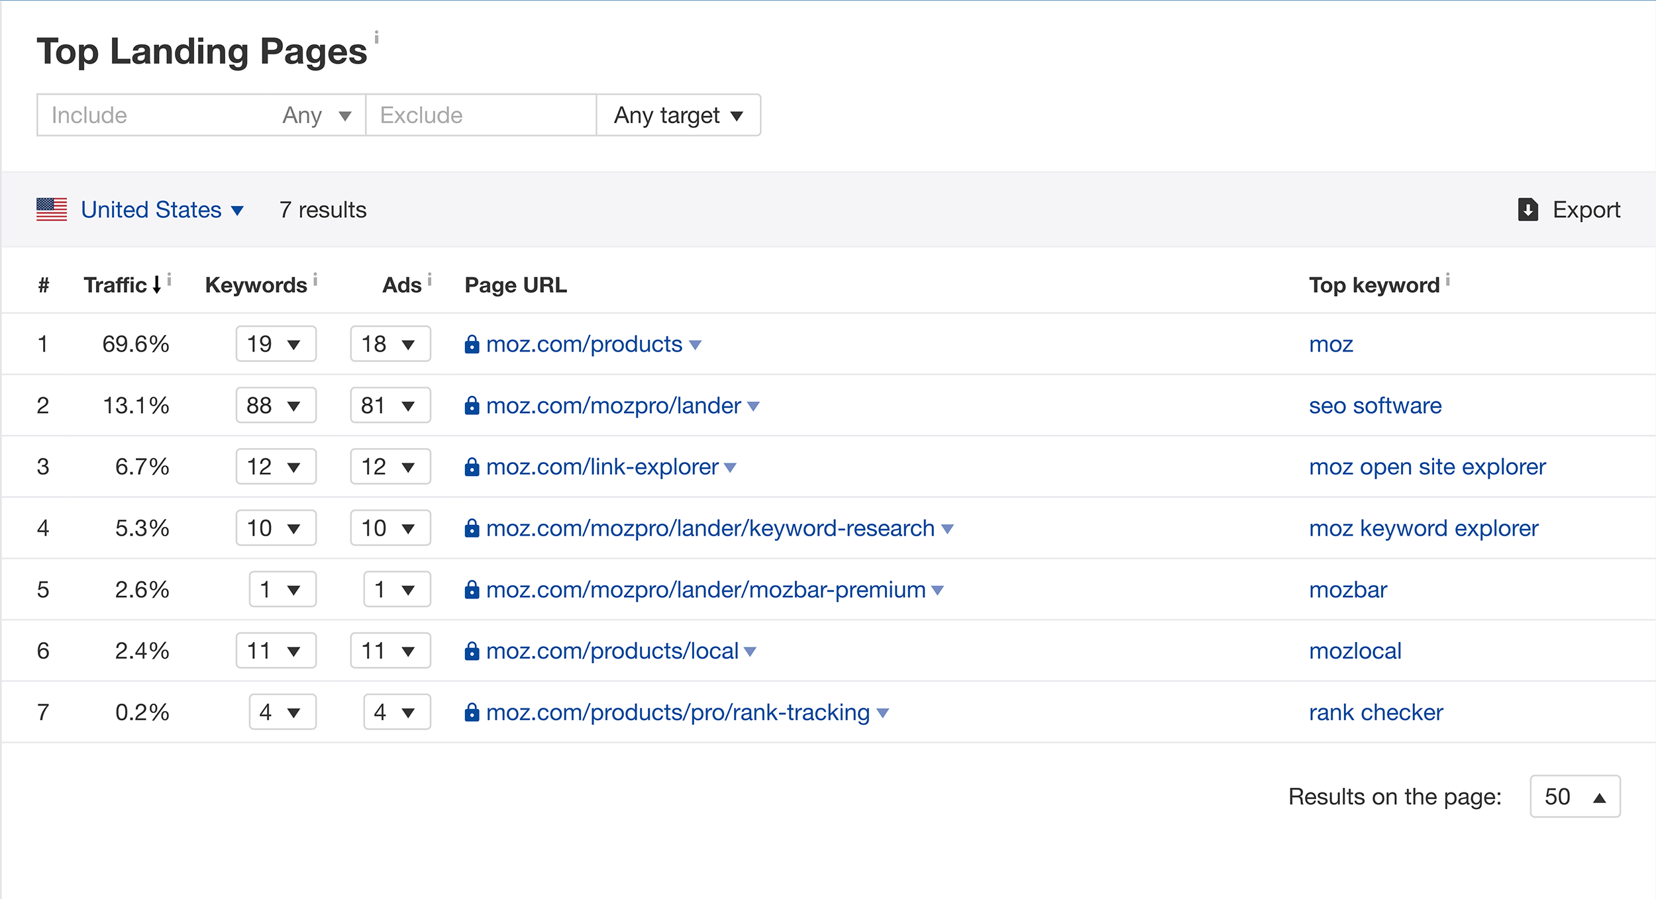Click the US flag to change country filter
Screen dimensions: 1656x899
(52, 211)
